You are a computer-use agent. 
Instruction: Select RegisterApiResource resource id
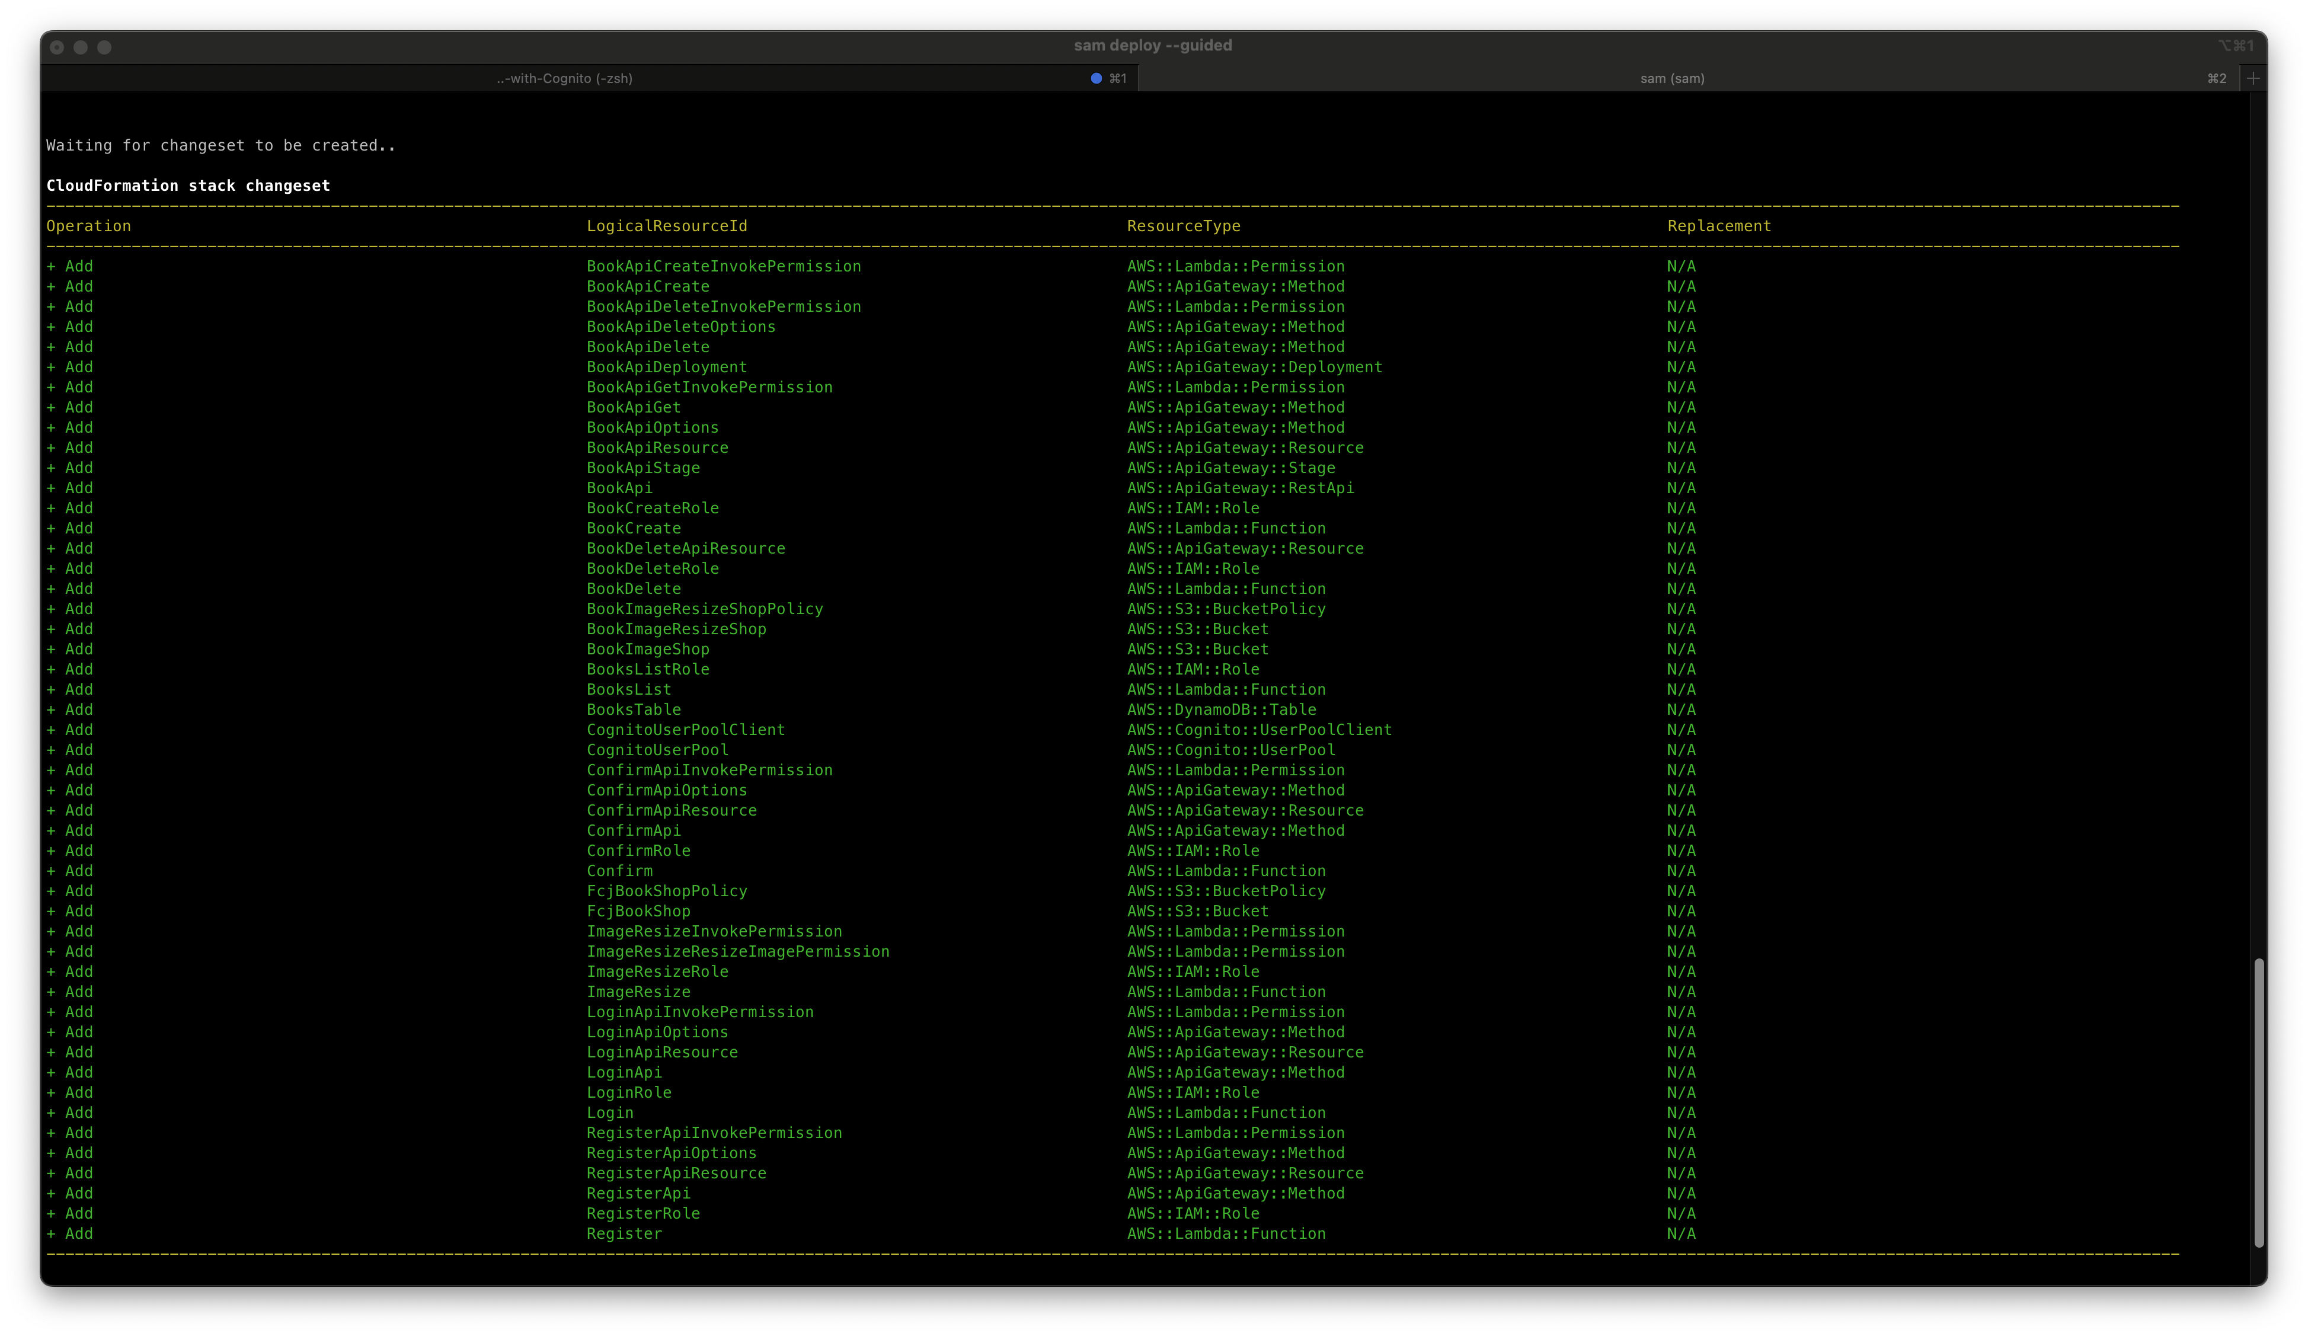point(676,1173)
